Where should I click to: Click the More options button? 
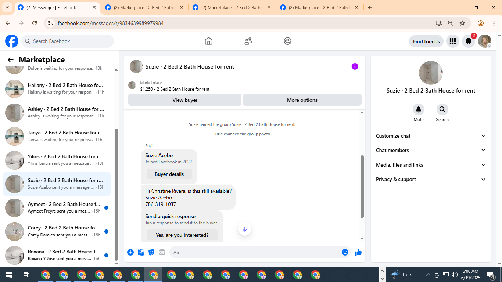click(302, 100)
